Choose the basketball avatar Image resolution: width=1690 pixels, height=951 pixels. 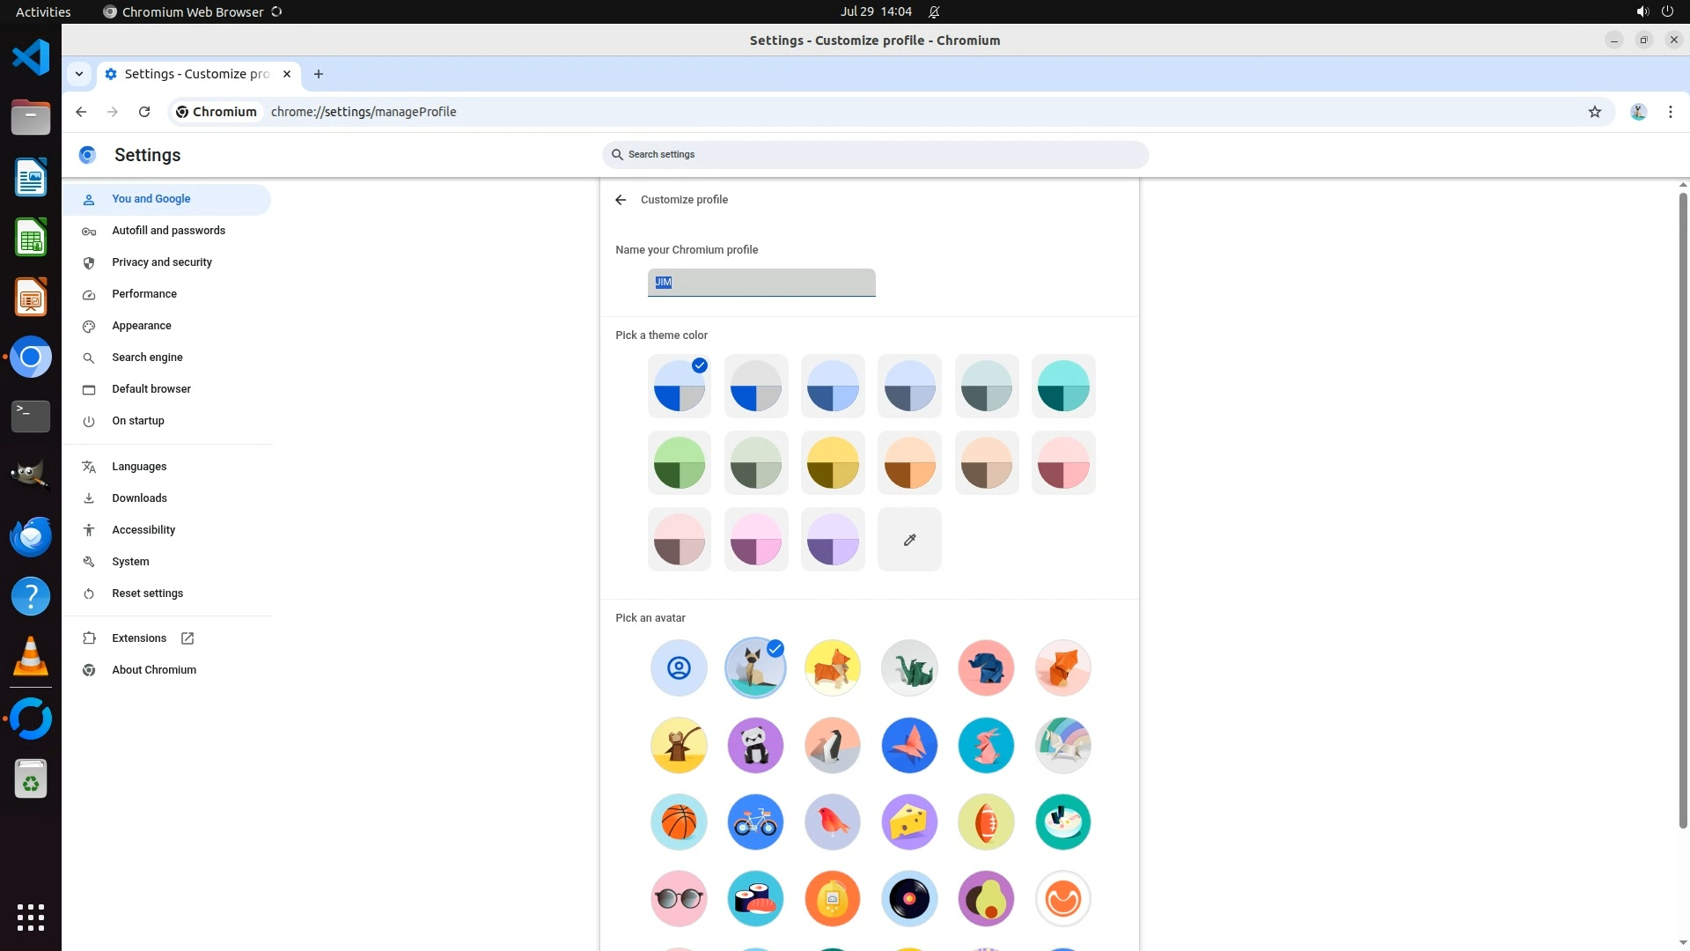679,822
